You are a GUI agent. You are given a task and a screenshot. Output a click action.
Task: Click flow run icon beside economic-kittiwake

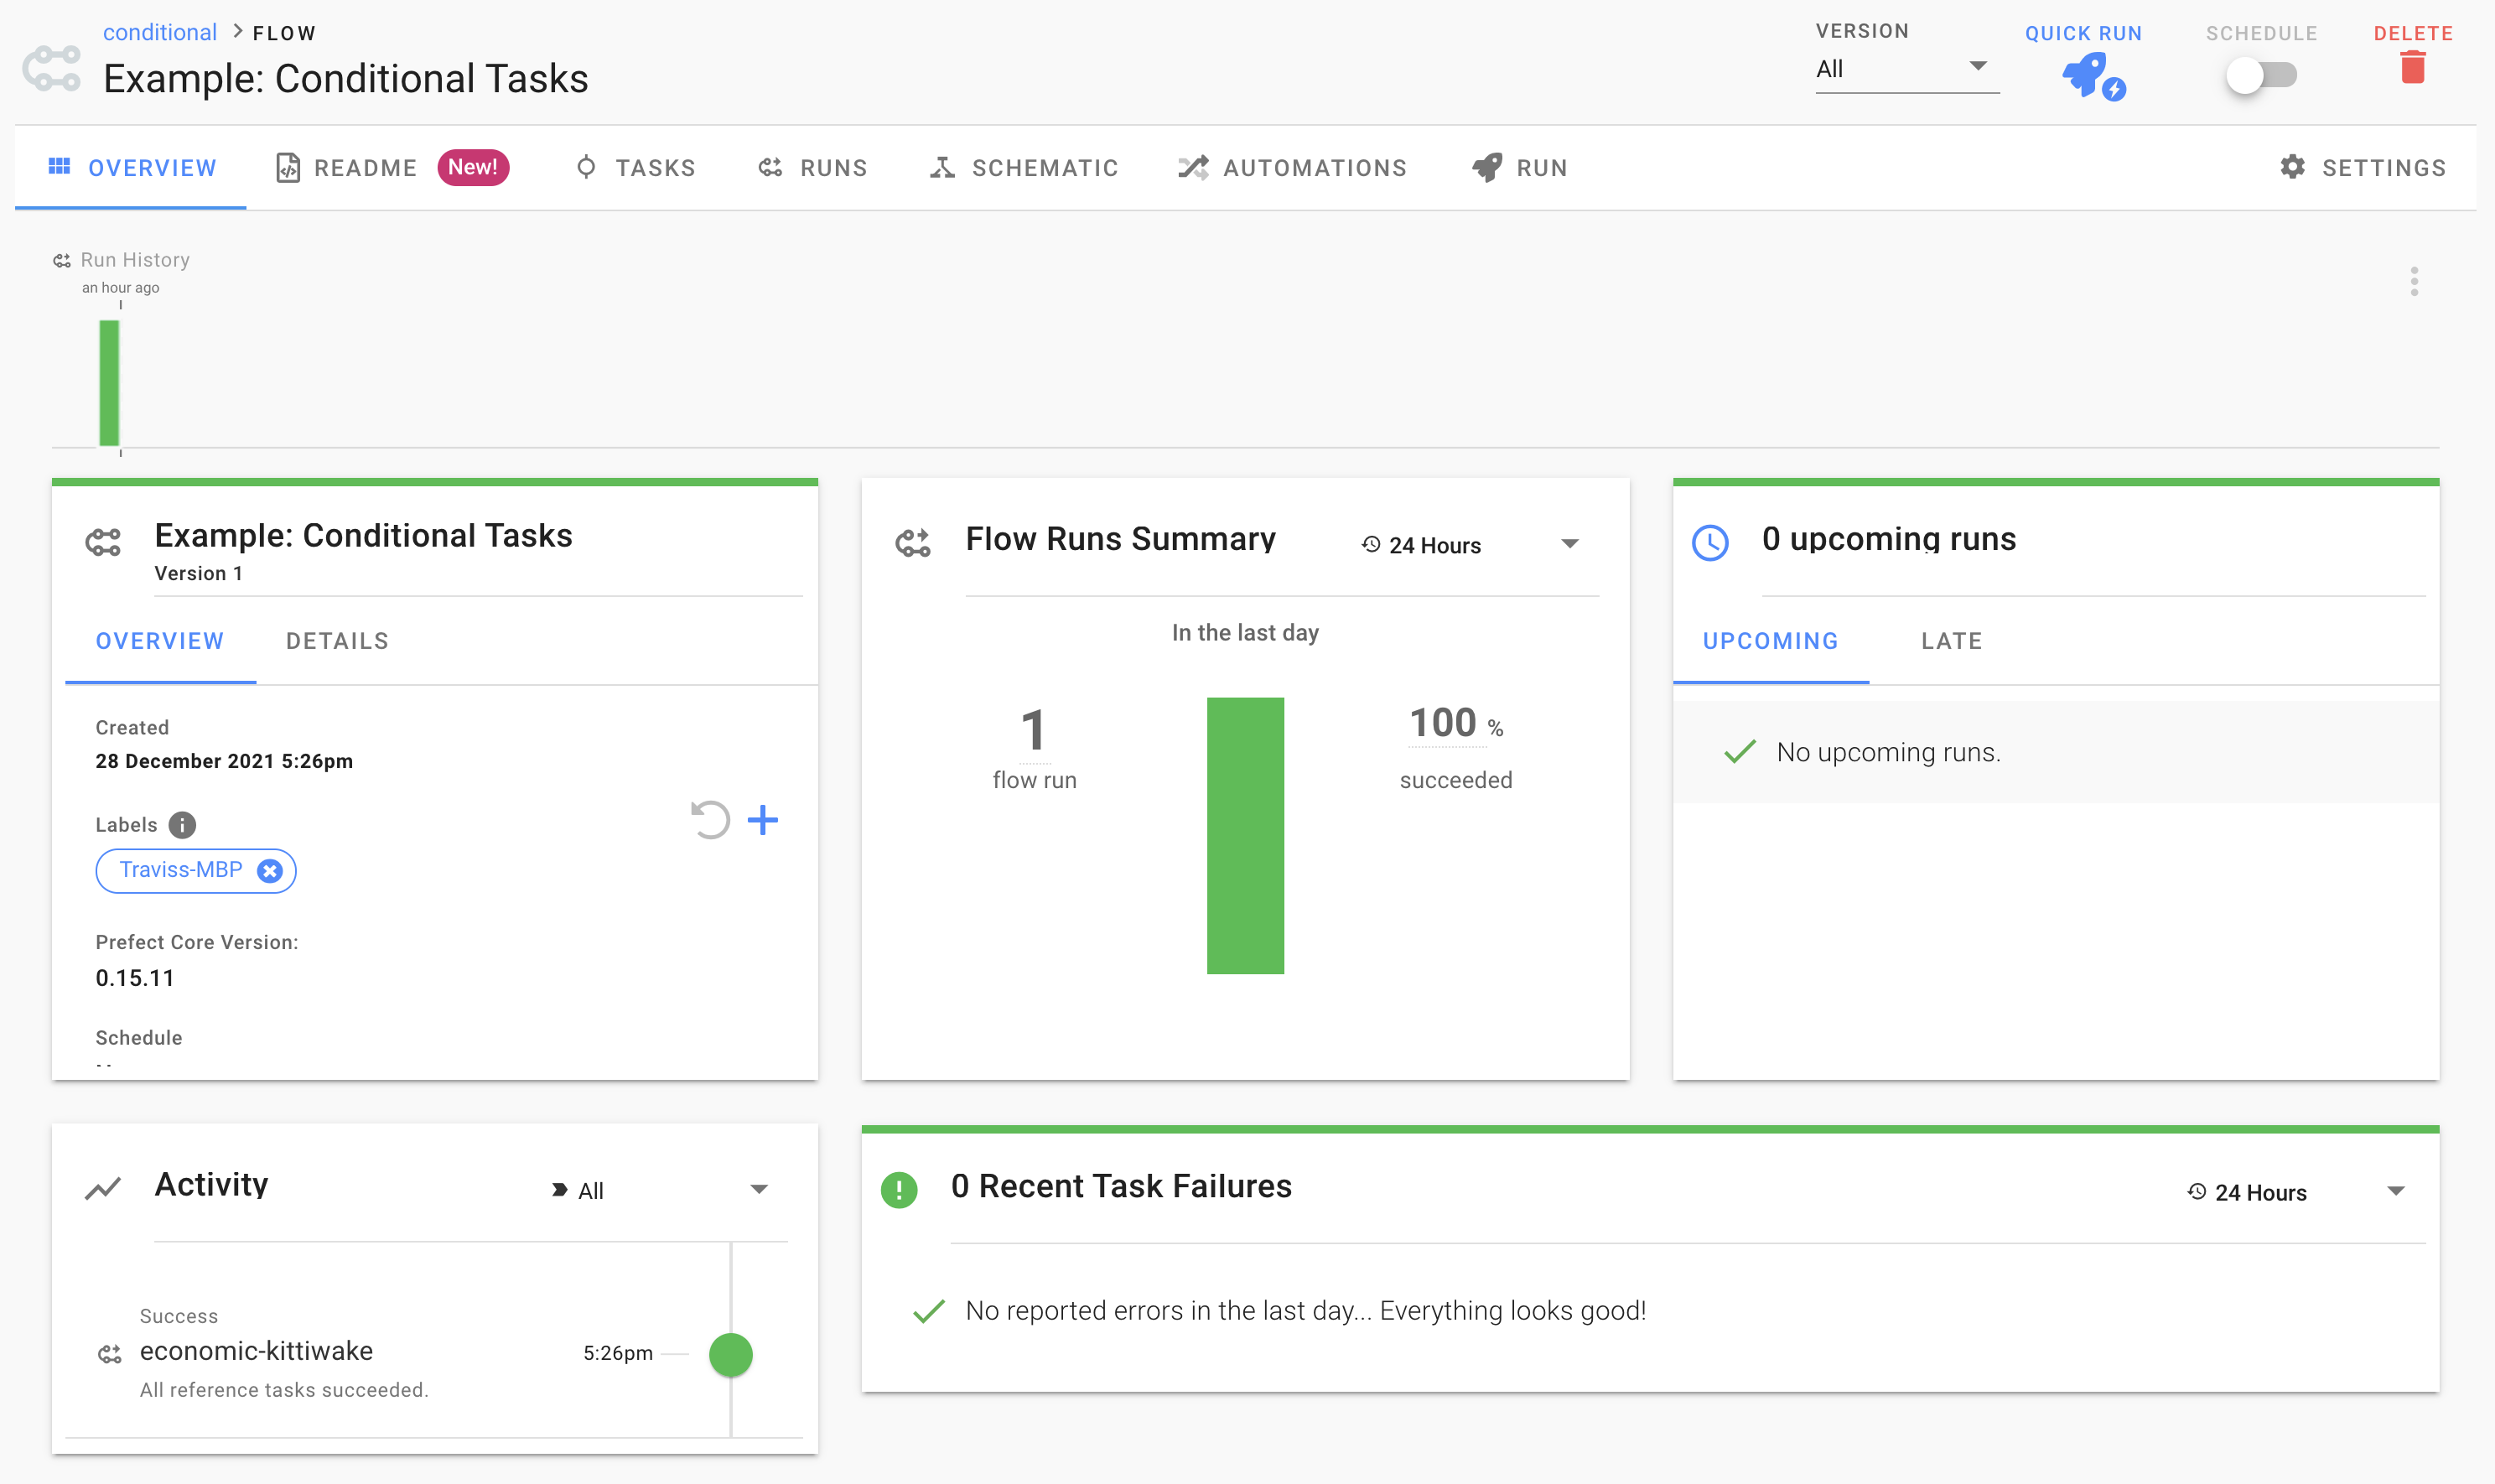[x=109, y=1354]
